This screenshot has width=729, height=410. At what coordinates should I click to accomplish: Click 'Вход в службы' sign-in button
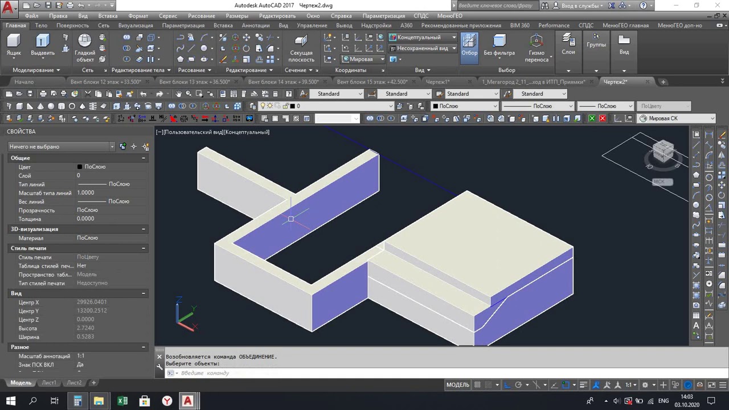[580, 6]
